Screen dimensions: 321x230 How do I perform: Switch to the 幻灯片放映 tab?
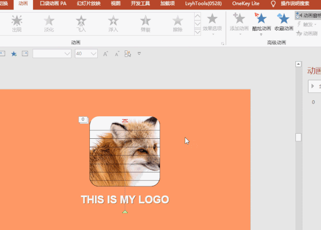88,4
